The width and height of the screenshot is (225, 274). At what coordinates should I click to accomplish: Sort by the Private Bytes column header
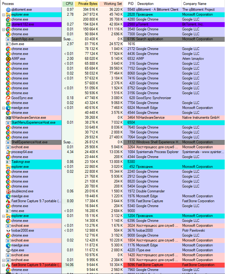[86, 4]
